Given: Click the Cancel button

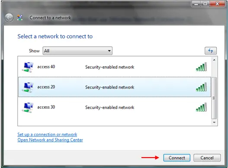Looking at the screenshot, I should pos(207,158).
